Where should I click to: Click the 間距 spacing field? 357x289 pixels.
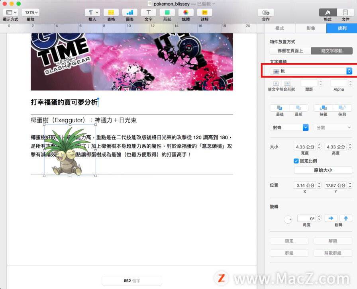pyautogui.click(x=309, y=83)
